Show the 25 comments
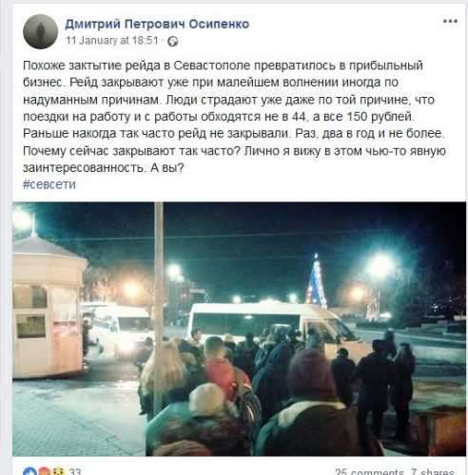 pos(369,472)
